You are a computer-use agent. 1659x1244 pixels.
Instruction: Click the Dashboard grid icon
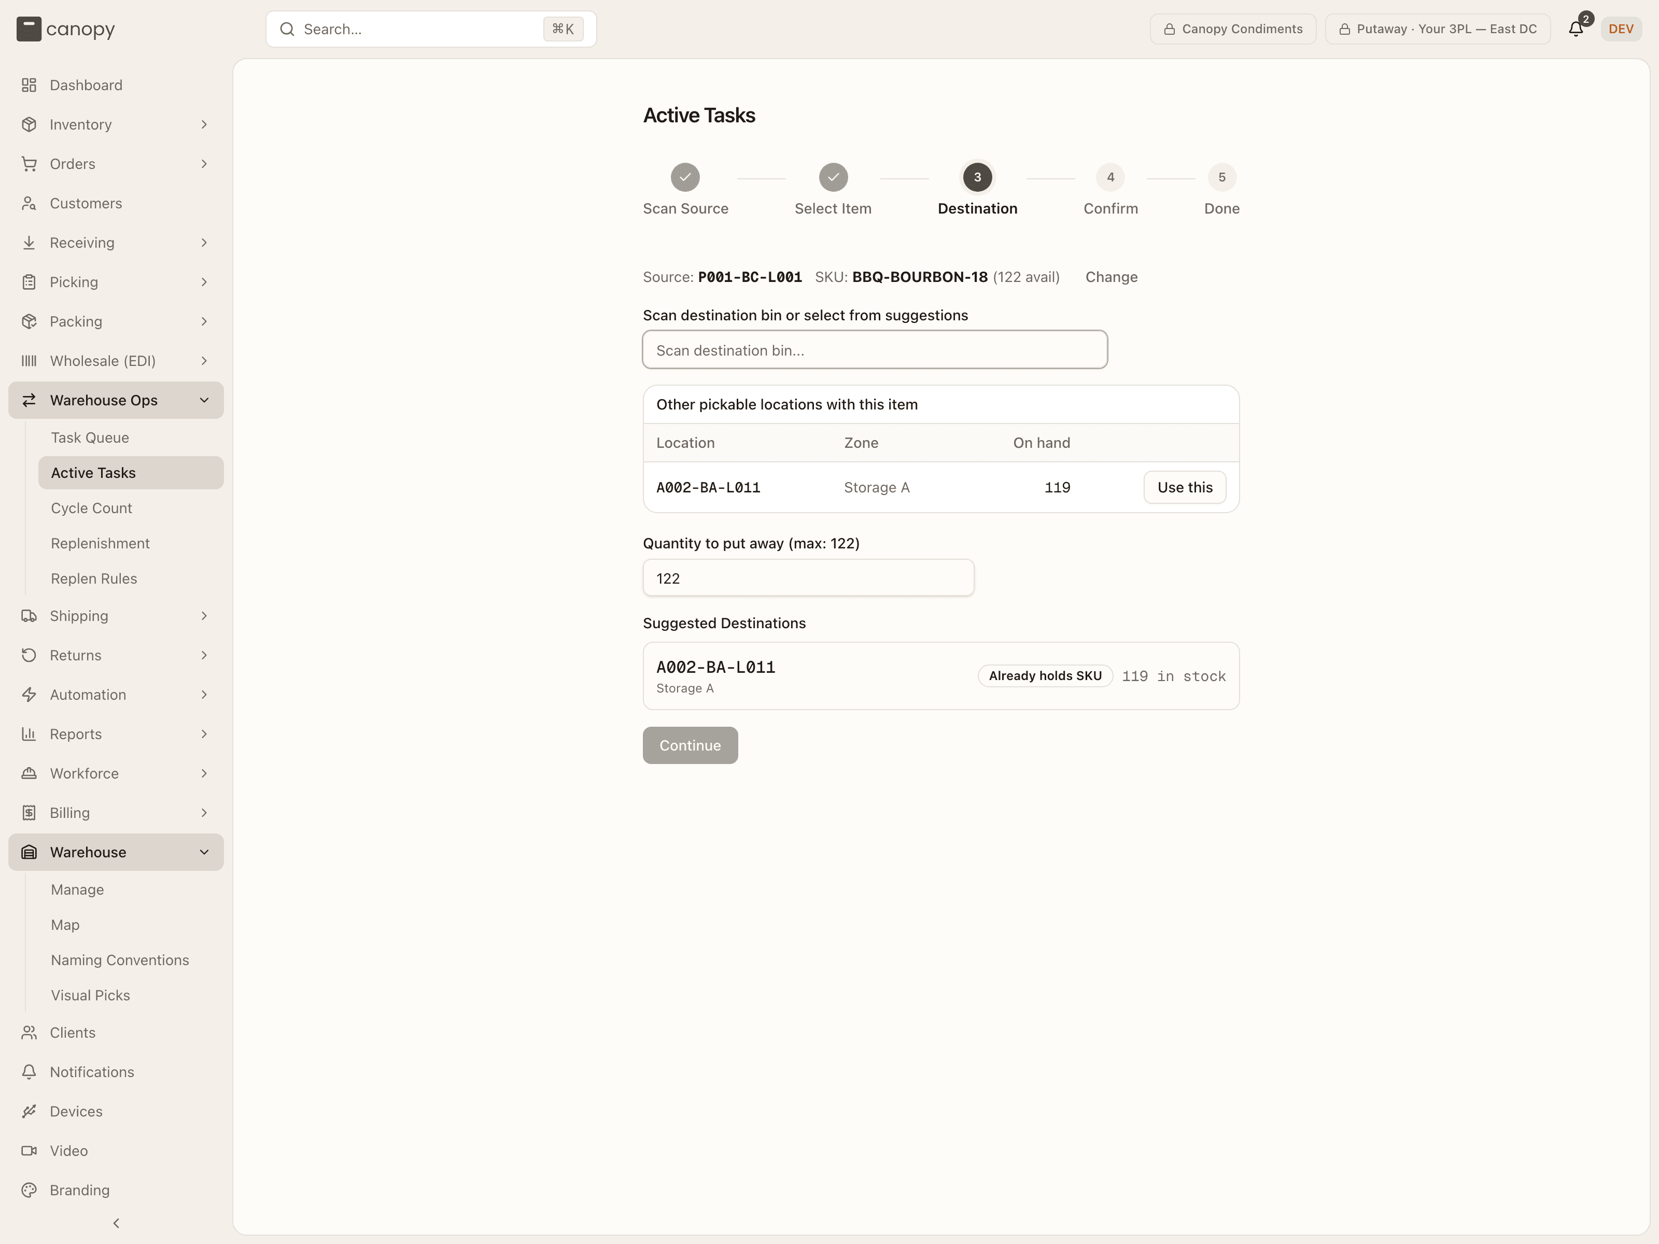pyautogui.click(x=29, y=86)
